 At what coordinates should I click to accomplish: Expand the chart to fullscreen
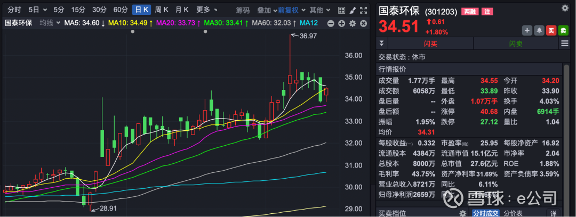point(363,10)
